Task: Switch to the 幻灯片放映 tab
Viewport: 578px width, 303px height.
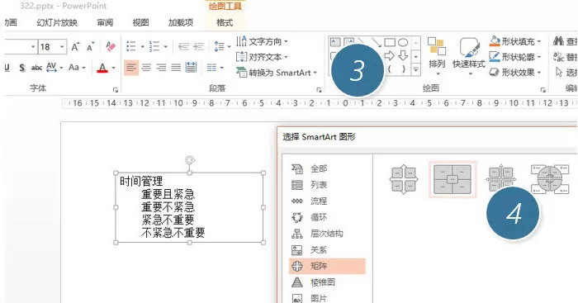Action: coord(57,22)
